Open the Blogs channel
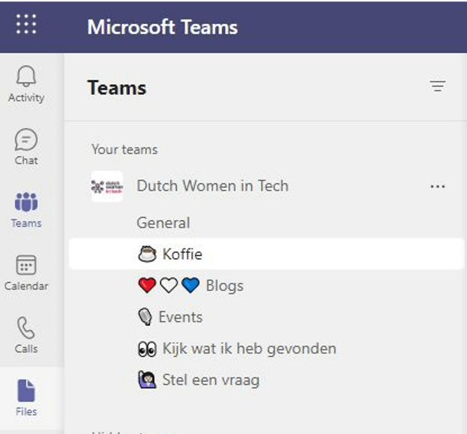467x434 pixels. [x=224, y=286]
